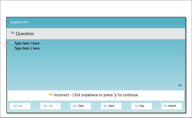Click the icon inside the Skip button
Viewport: 192px width, 118px height.
coord(136,106)
